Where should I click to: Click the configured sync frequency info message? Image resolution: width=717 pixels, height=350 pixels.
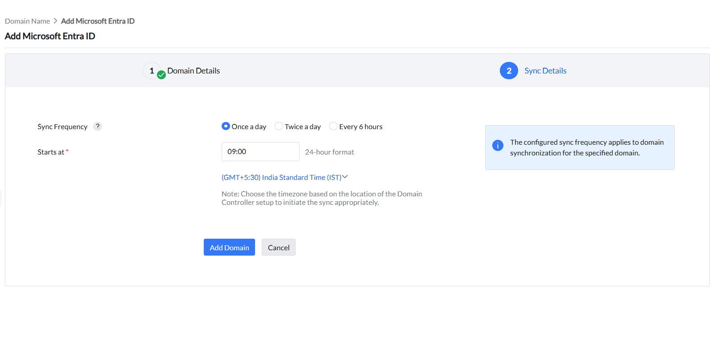pos(587,147)
